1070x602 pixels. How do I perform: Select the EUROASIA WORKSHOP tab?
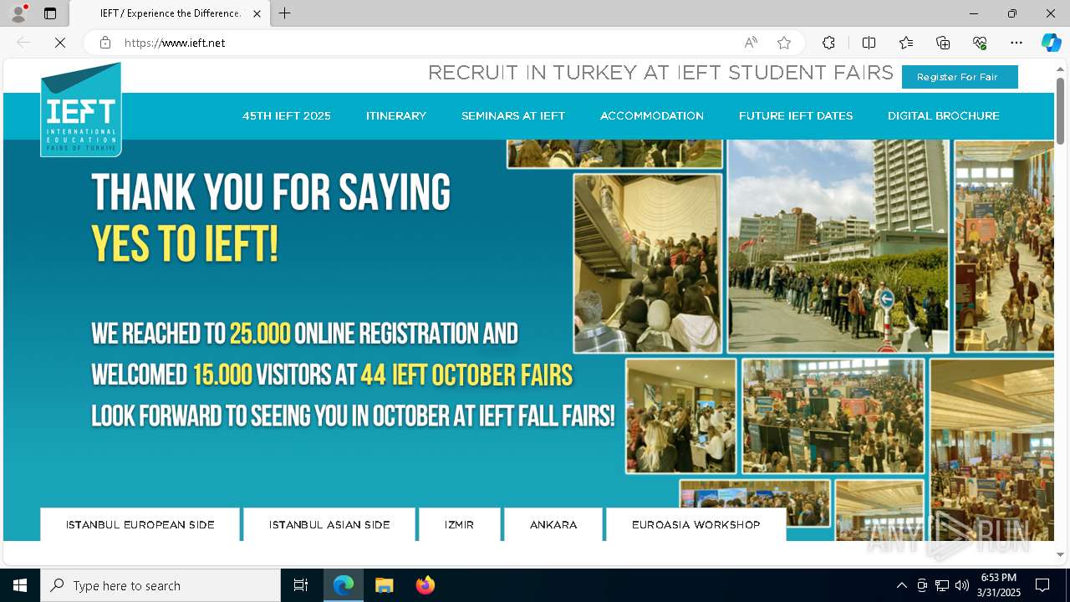[x=696, y=525]
